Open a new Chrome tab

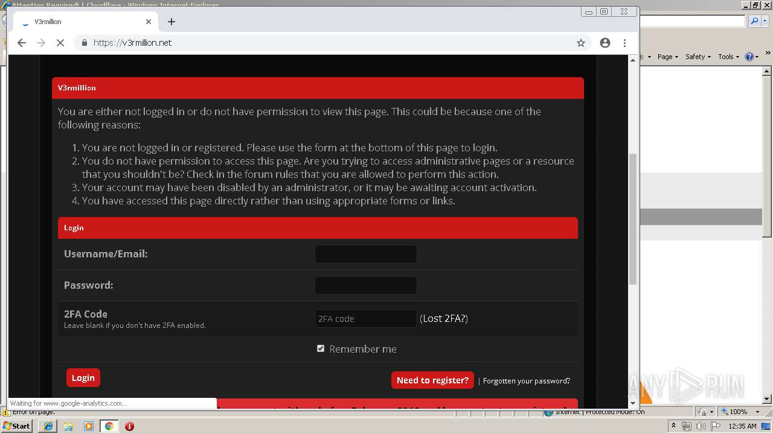click(172, 22)
